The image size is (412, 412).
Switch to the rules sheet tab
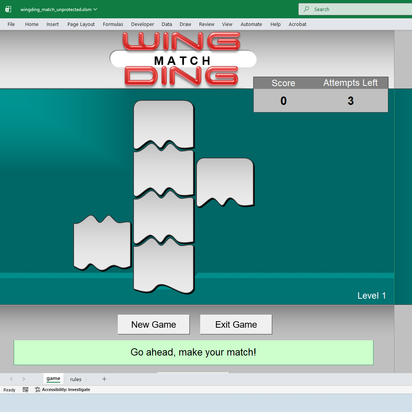click(76, 379)
